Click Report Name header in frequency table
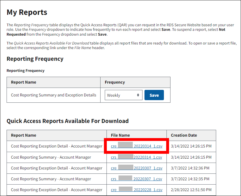The height and width of the screenshot is (196, 241). pyautogui.click(x=24, y=82)
